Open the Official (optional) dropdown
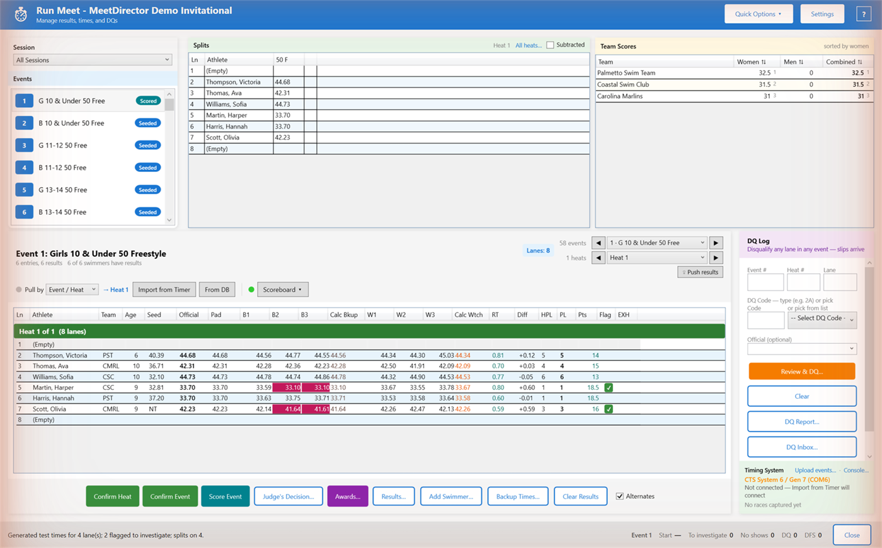 click(x=802, y=348)
